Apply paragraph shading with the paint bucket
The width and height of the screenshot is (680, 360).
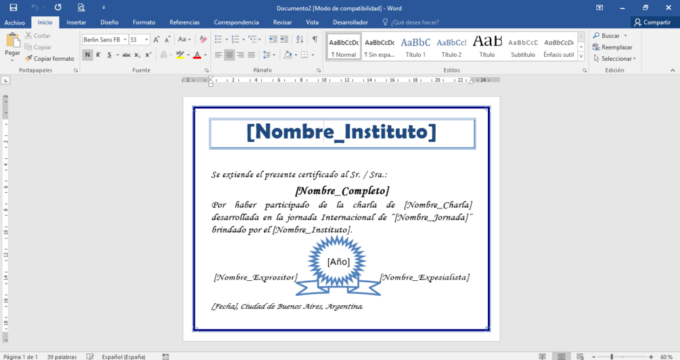[x=288, y=55]
